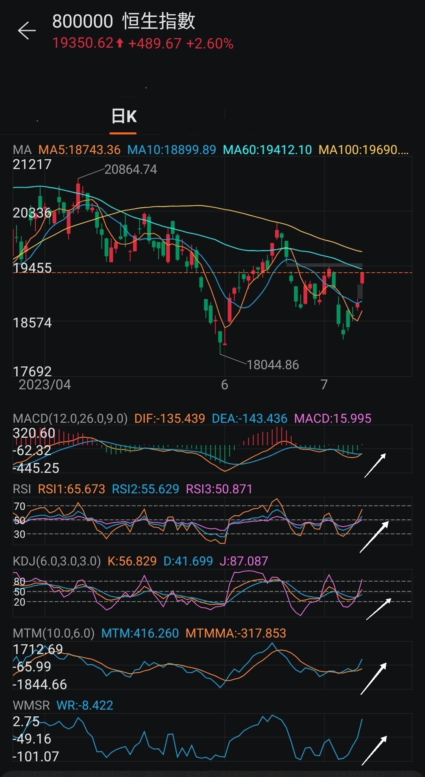Tap the DEA:-143.436 value
This screenshot has height=777, width=425.
pos(249,418)
